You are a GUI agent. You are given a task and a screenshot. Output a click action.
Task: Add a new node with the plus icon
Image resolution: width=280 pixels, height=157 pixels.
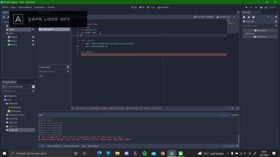coord(4,17)
